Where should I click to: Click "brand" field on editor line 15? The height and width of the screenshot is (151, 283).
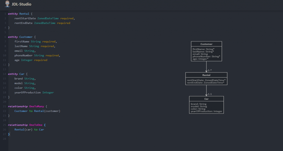tap(19, 79)
